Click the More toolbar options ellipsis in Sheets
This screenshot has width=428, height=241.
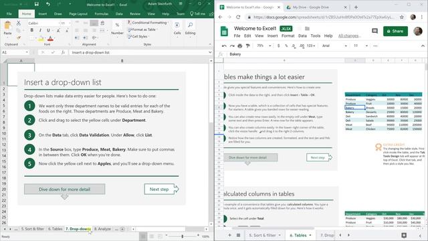click(x=375, y=46)
